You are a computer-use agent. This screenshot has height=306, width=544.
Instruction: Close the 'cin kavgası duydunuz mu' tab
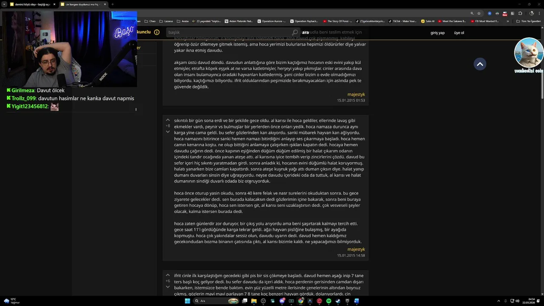click(105, 4)
